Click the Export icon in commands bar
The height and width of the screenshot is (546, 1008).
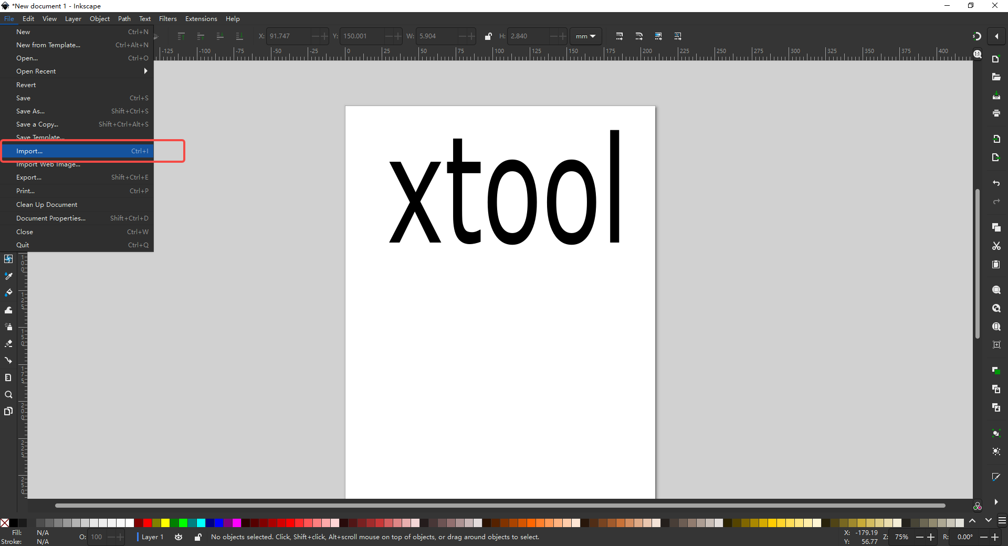996,157
